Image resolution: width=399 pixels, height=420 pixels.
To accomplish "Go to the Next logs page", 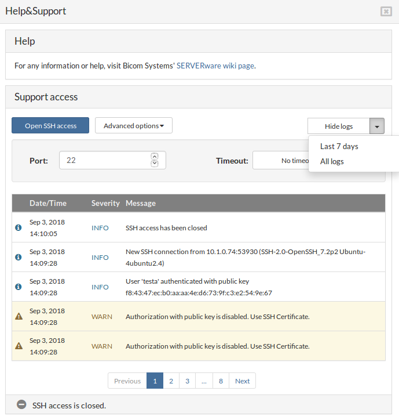I will pyautogui.click(x=242, y=381).
